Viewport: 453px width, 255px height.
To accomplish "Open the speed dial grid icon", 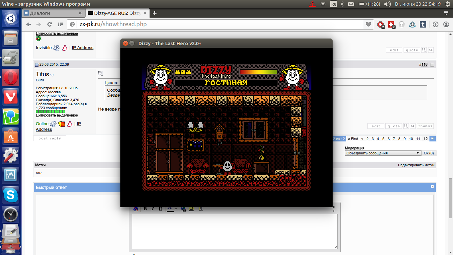I will (60, 24).
